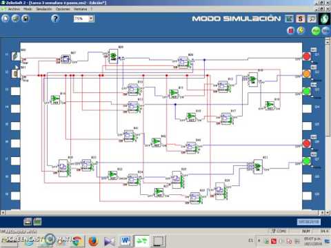The image size is (331, 248).
Task: Open the zoom percentage dropdown
Action: point(91,19)
